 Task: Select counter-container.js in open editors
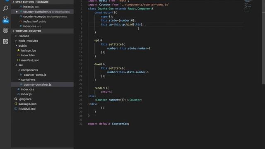[42, 12]
